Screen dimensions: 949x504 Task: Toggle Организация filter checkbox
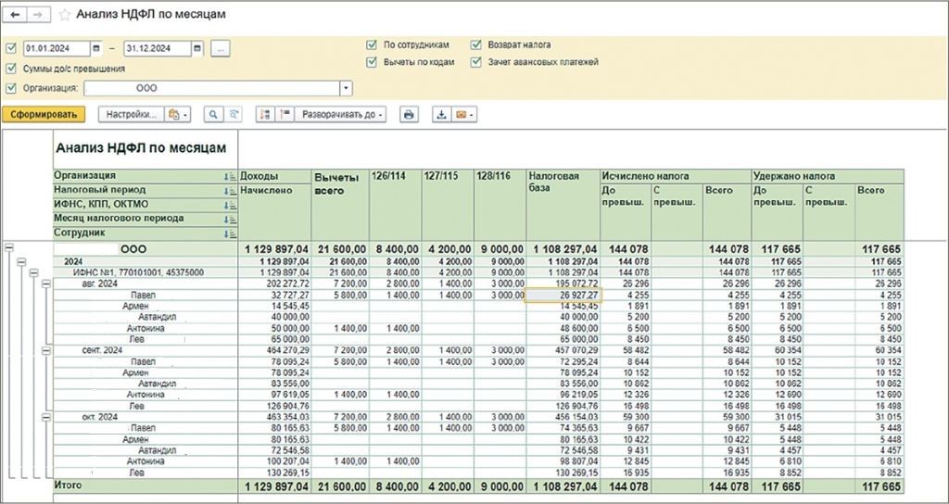[10, 88]
